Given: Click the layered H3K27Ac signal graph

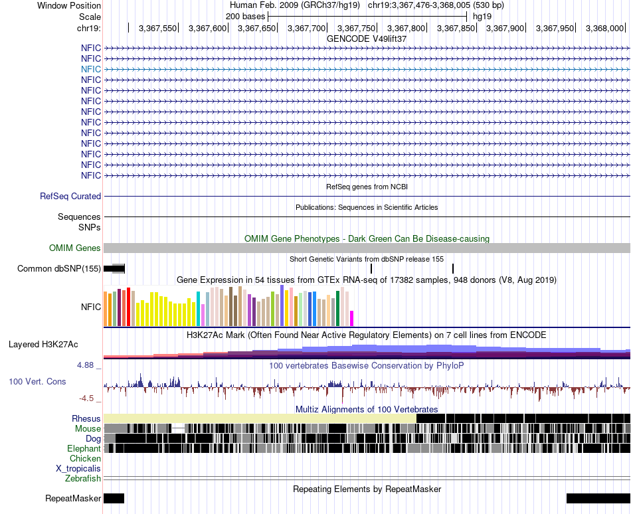Looking at the screenshot, I should coord(367,351).
